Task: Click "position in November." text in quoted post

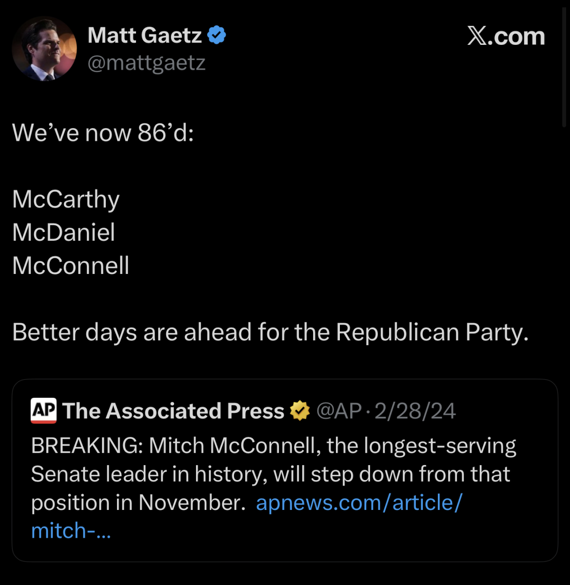Action: (x=138, y=503)
